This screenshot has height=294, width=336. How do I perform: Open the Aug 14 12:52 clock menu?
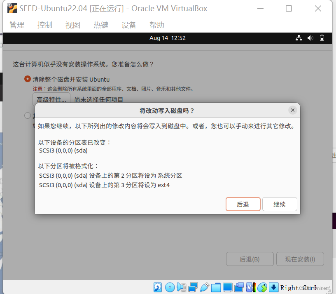[x=168, y=38]
